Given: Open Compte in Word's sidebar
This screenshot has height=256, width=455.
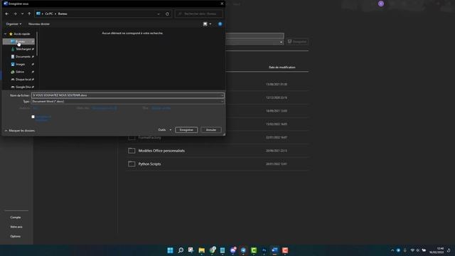Looking at the screenshot, I should pos(16,218).
